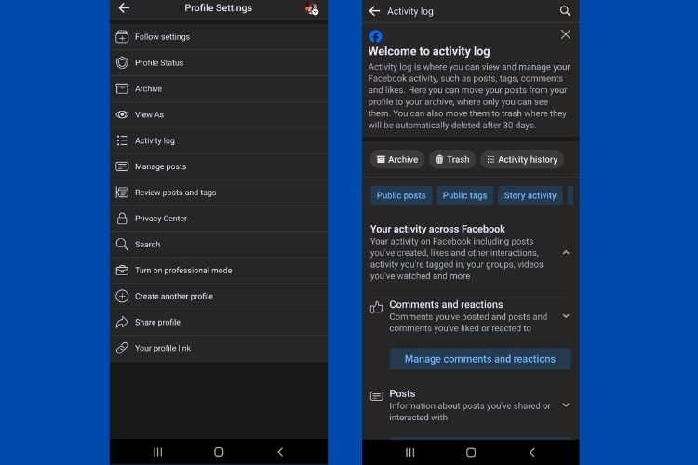Image resolution: width=698 pixels, height=465 pixels.
Task: Select Turn on professional mode
Action: tap(219, 270)
